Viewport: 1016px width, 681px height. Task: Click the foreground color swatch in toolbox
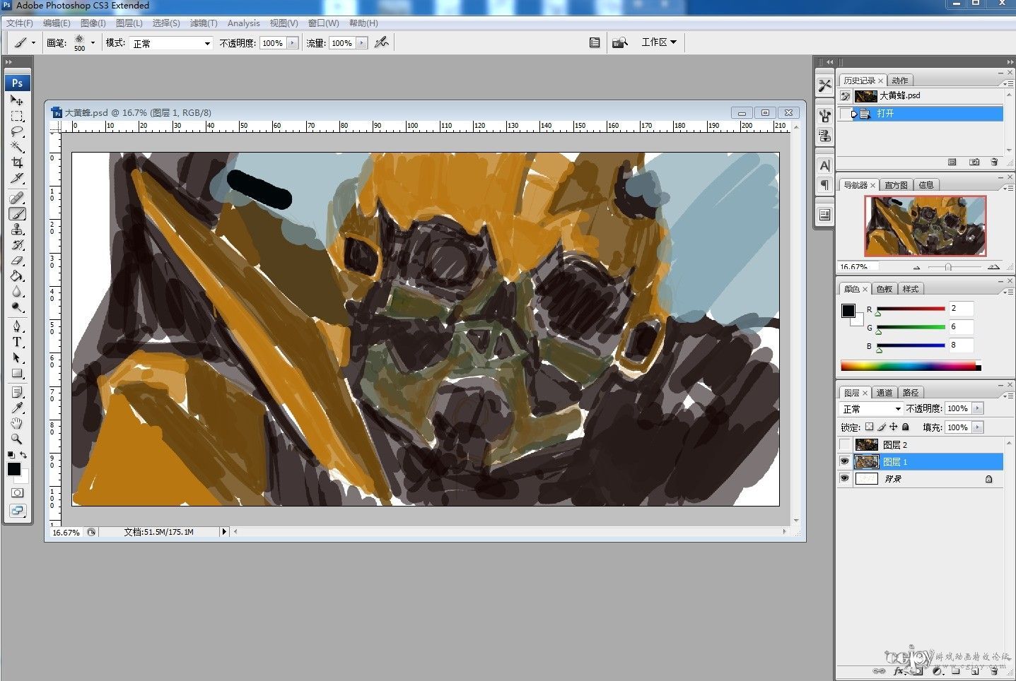click(13, 469)
